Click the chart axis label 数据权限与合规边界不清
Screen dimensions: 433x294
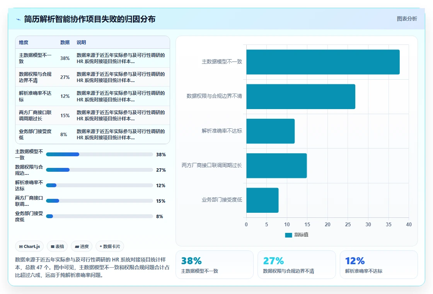point(214,96)
